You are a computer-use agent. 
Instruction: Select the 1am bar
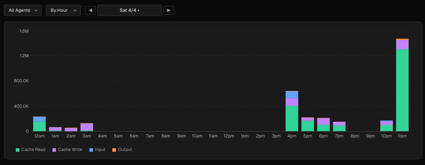(x=55, y=129)
